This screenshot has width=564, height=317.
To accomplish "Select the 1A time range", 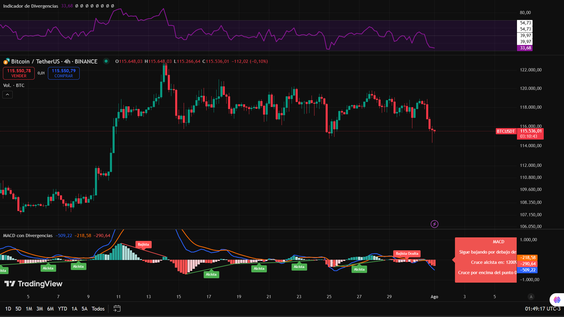I will (74, 309).
